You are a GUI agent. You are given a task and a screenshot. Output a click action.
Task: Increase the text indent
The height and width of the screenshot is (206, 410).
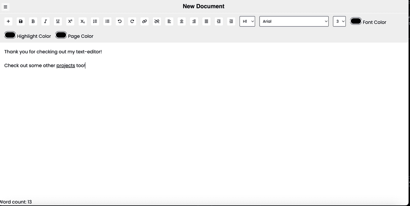(x=219, y=21)
